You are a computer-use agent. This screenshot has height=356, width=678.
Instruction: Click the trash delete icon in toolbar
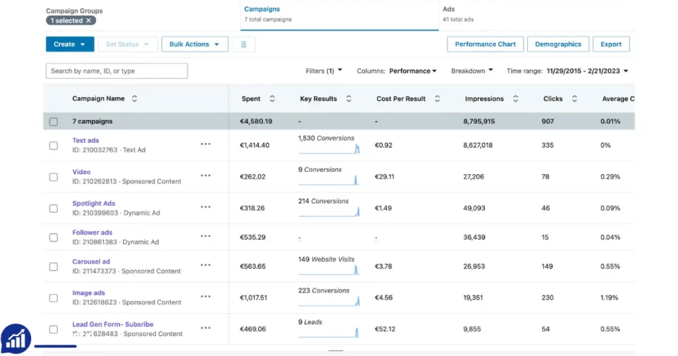244,44
